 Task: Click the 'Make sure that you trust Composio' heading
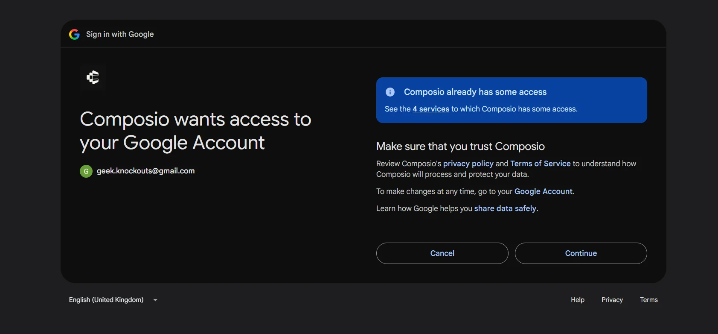460,146
